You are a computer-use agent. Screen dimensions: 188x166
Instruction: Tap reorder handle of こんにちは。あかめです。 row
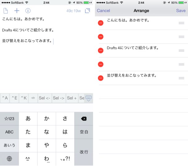point(182,23)
